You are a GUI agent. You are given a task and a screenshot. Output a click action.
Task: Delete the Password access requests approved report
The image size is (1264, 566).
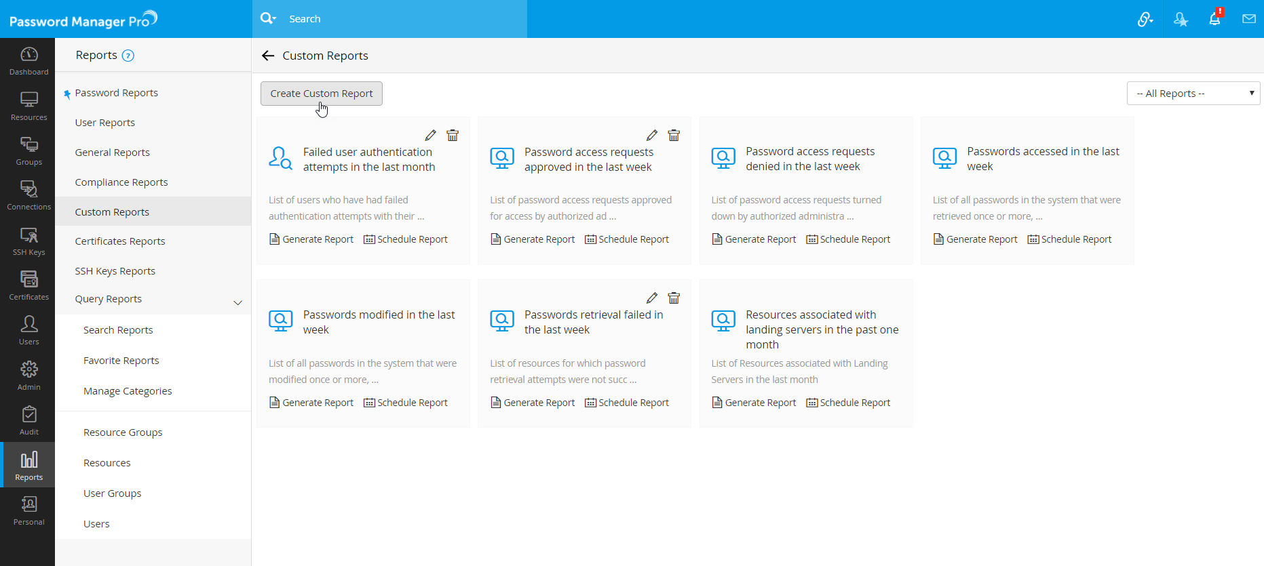pos(674,136)
